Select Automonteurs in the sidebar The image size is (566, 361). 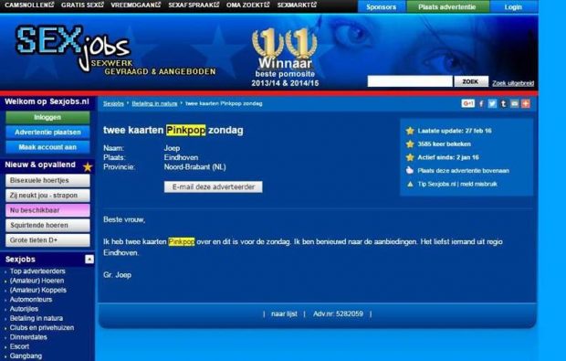[x=31, y=299]
